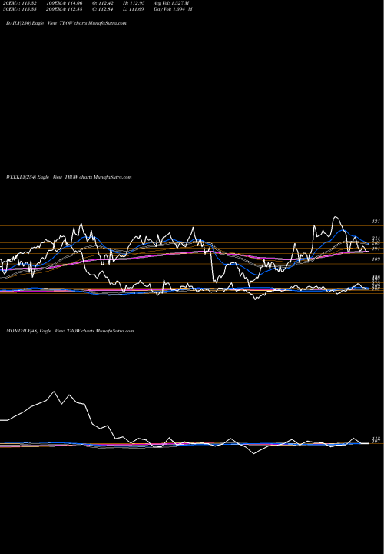The image size is (384, 554).
Task: Select the 100EMA value reading
Action: pos(66,3)
